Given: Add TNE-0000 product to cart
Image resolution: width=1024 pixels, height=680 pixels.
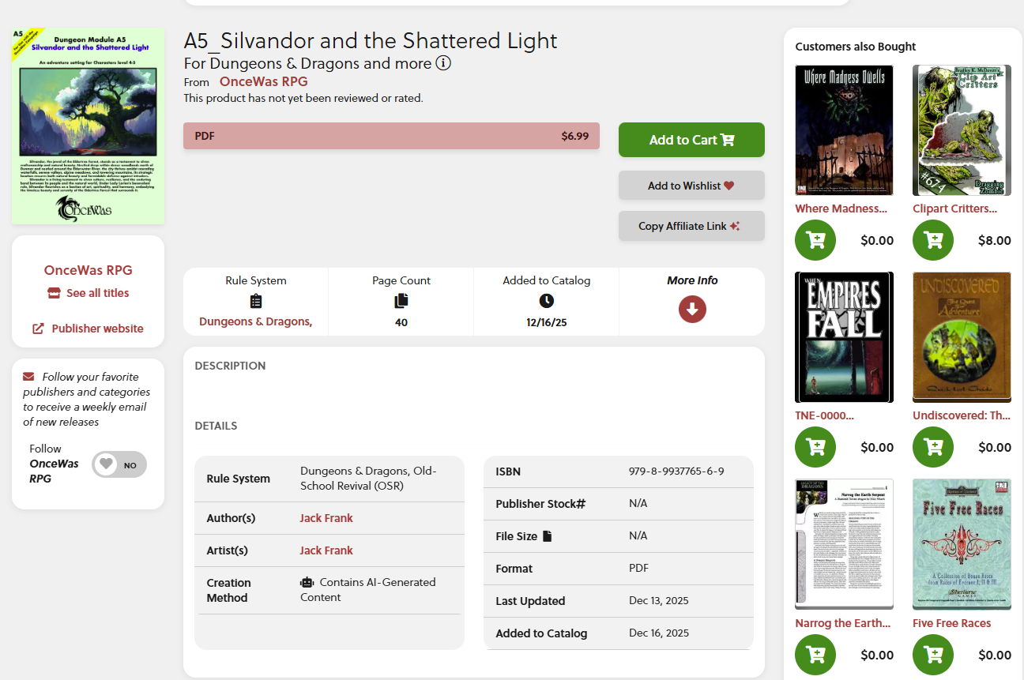Looking at the screenshot, I should click(x=815, y=447).
